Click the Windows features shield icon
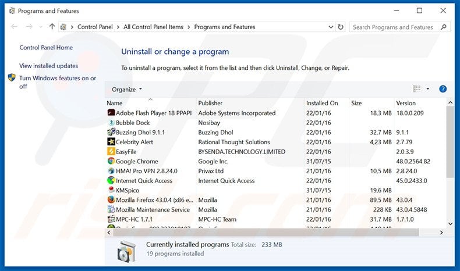Viewport: 460px width, 271px height. click(x=12, y=78)
